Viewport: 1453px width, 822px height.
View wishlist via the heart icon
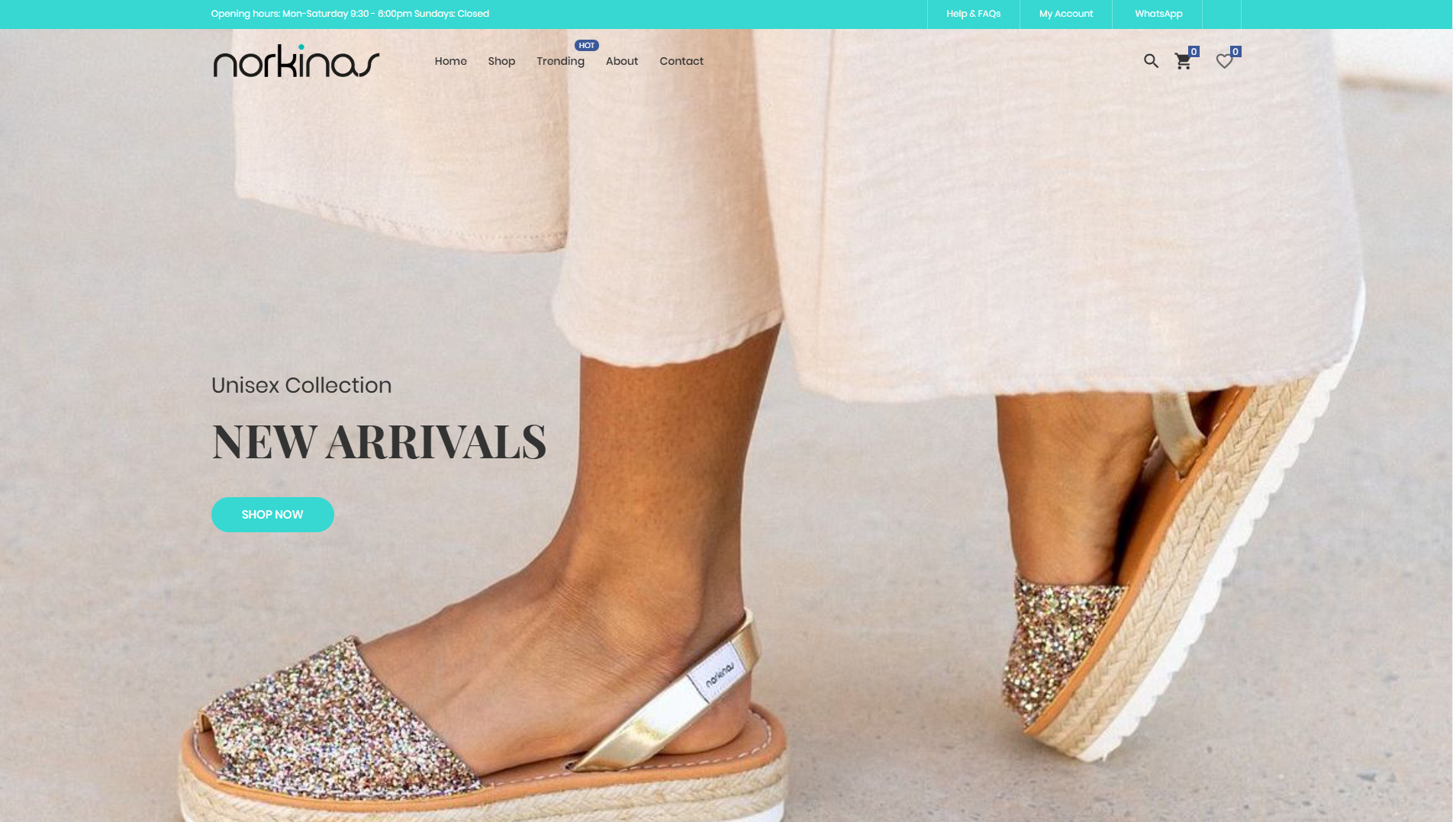tap(1224, 62)
